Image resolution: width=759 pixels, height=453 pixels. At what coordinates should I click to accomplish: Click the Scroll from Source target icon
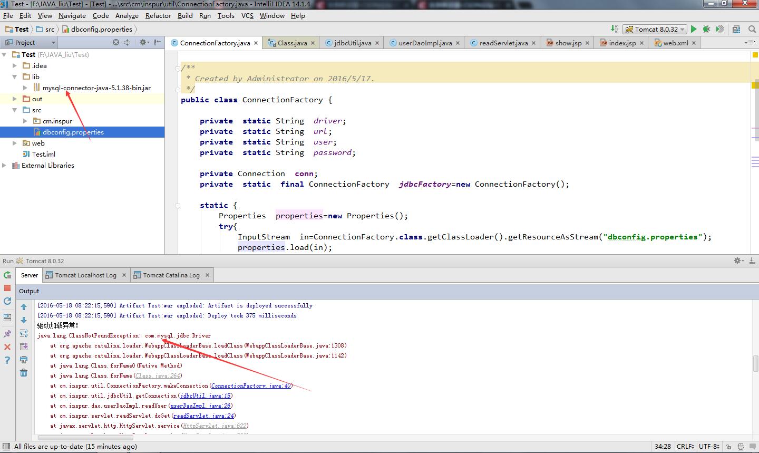click(116, 42)
